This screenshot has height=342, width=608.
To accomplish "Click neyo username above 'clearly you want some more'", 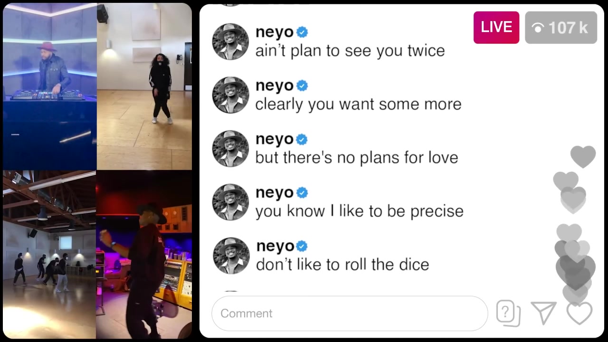I will 275,86.
